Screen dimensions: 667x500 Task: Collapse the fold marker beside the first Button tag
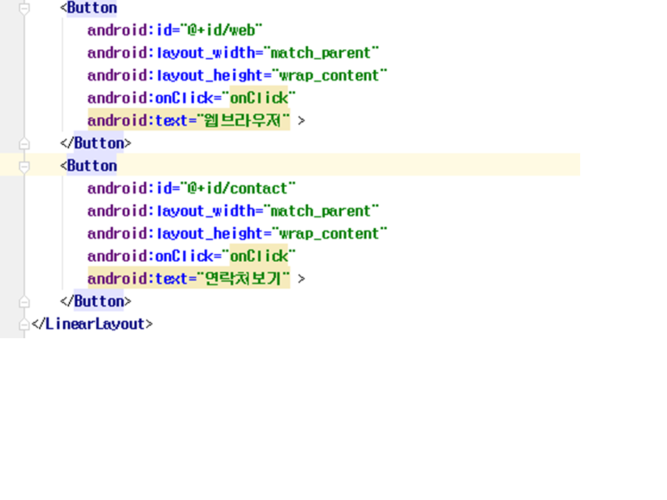[24, 8]
